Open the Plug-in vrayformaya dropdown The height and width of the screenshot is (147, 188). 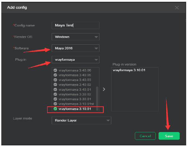[75, 60]
